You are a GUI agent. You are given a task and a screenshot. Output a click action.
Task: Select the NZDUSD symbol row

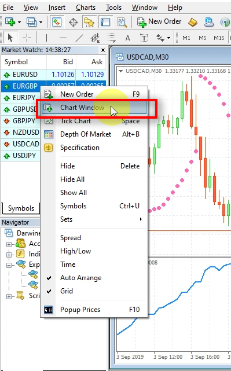tap(21, 133)
